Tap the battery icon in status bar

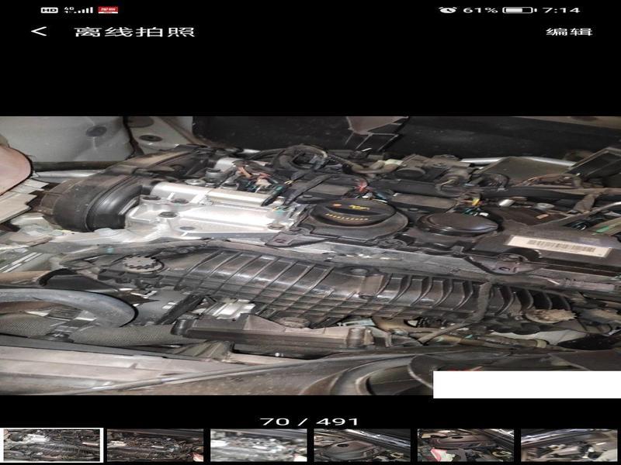517,10
